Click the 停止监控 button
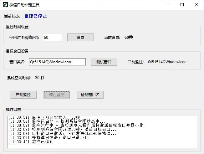The height and width of the screenshot is (154, 204). point(57,95)
